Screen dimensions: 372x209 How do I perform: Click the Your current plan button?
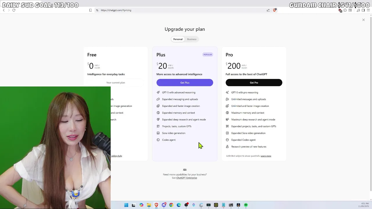[116, 82]
